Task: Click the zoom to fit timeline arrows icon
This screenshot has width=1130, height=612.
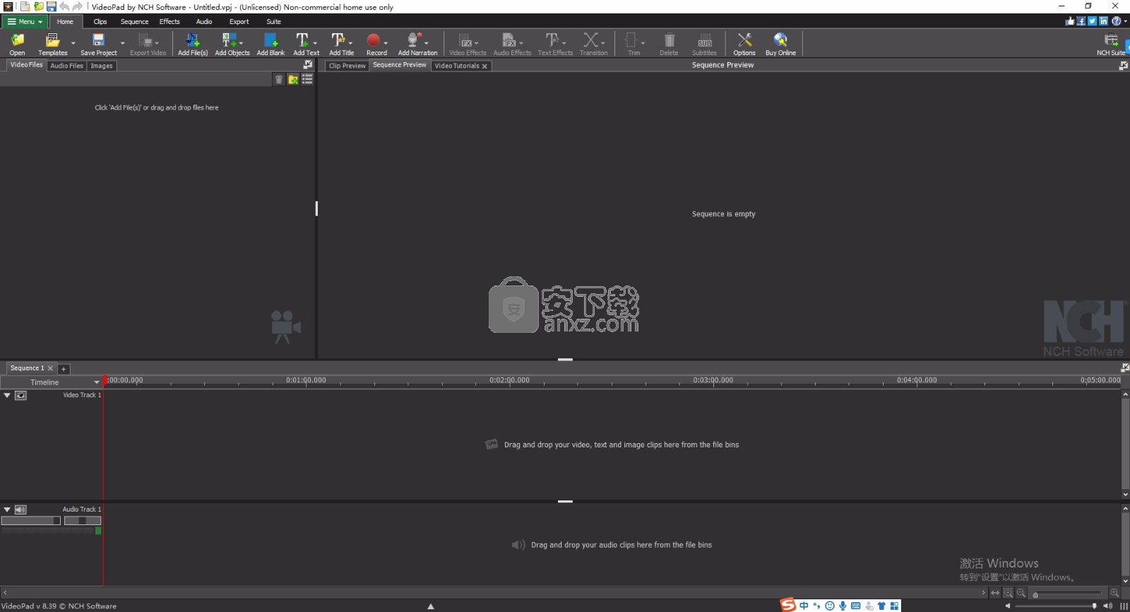Action: (x=995, y=593)
